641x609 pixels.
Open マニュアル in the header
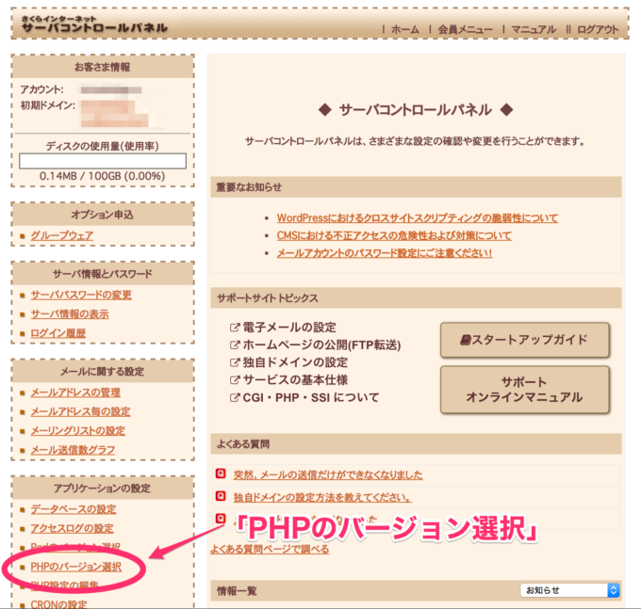click(534, 29)
